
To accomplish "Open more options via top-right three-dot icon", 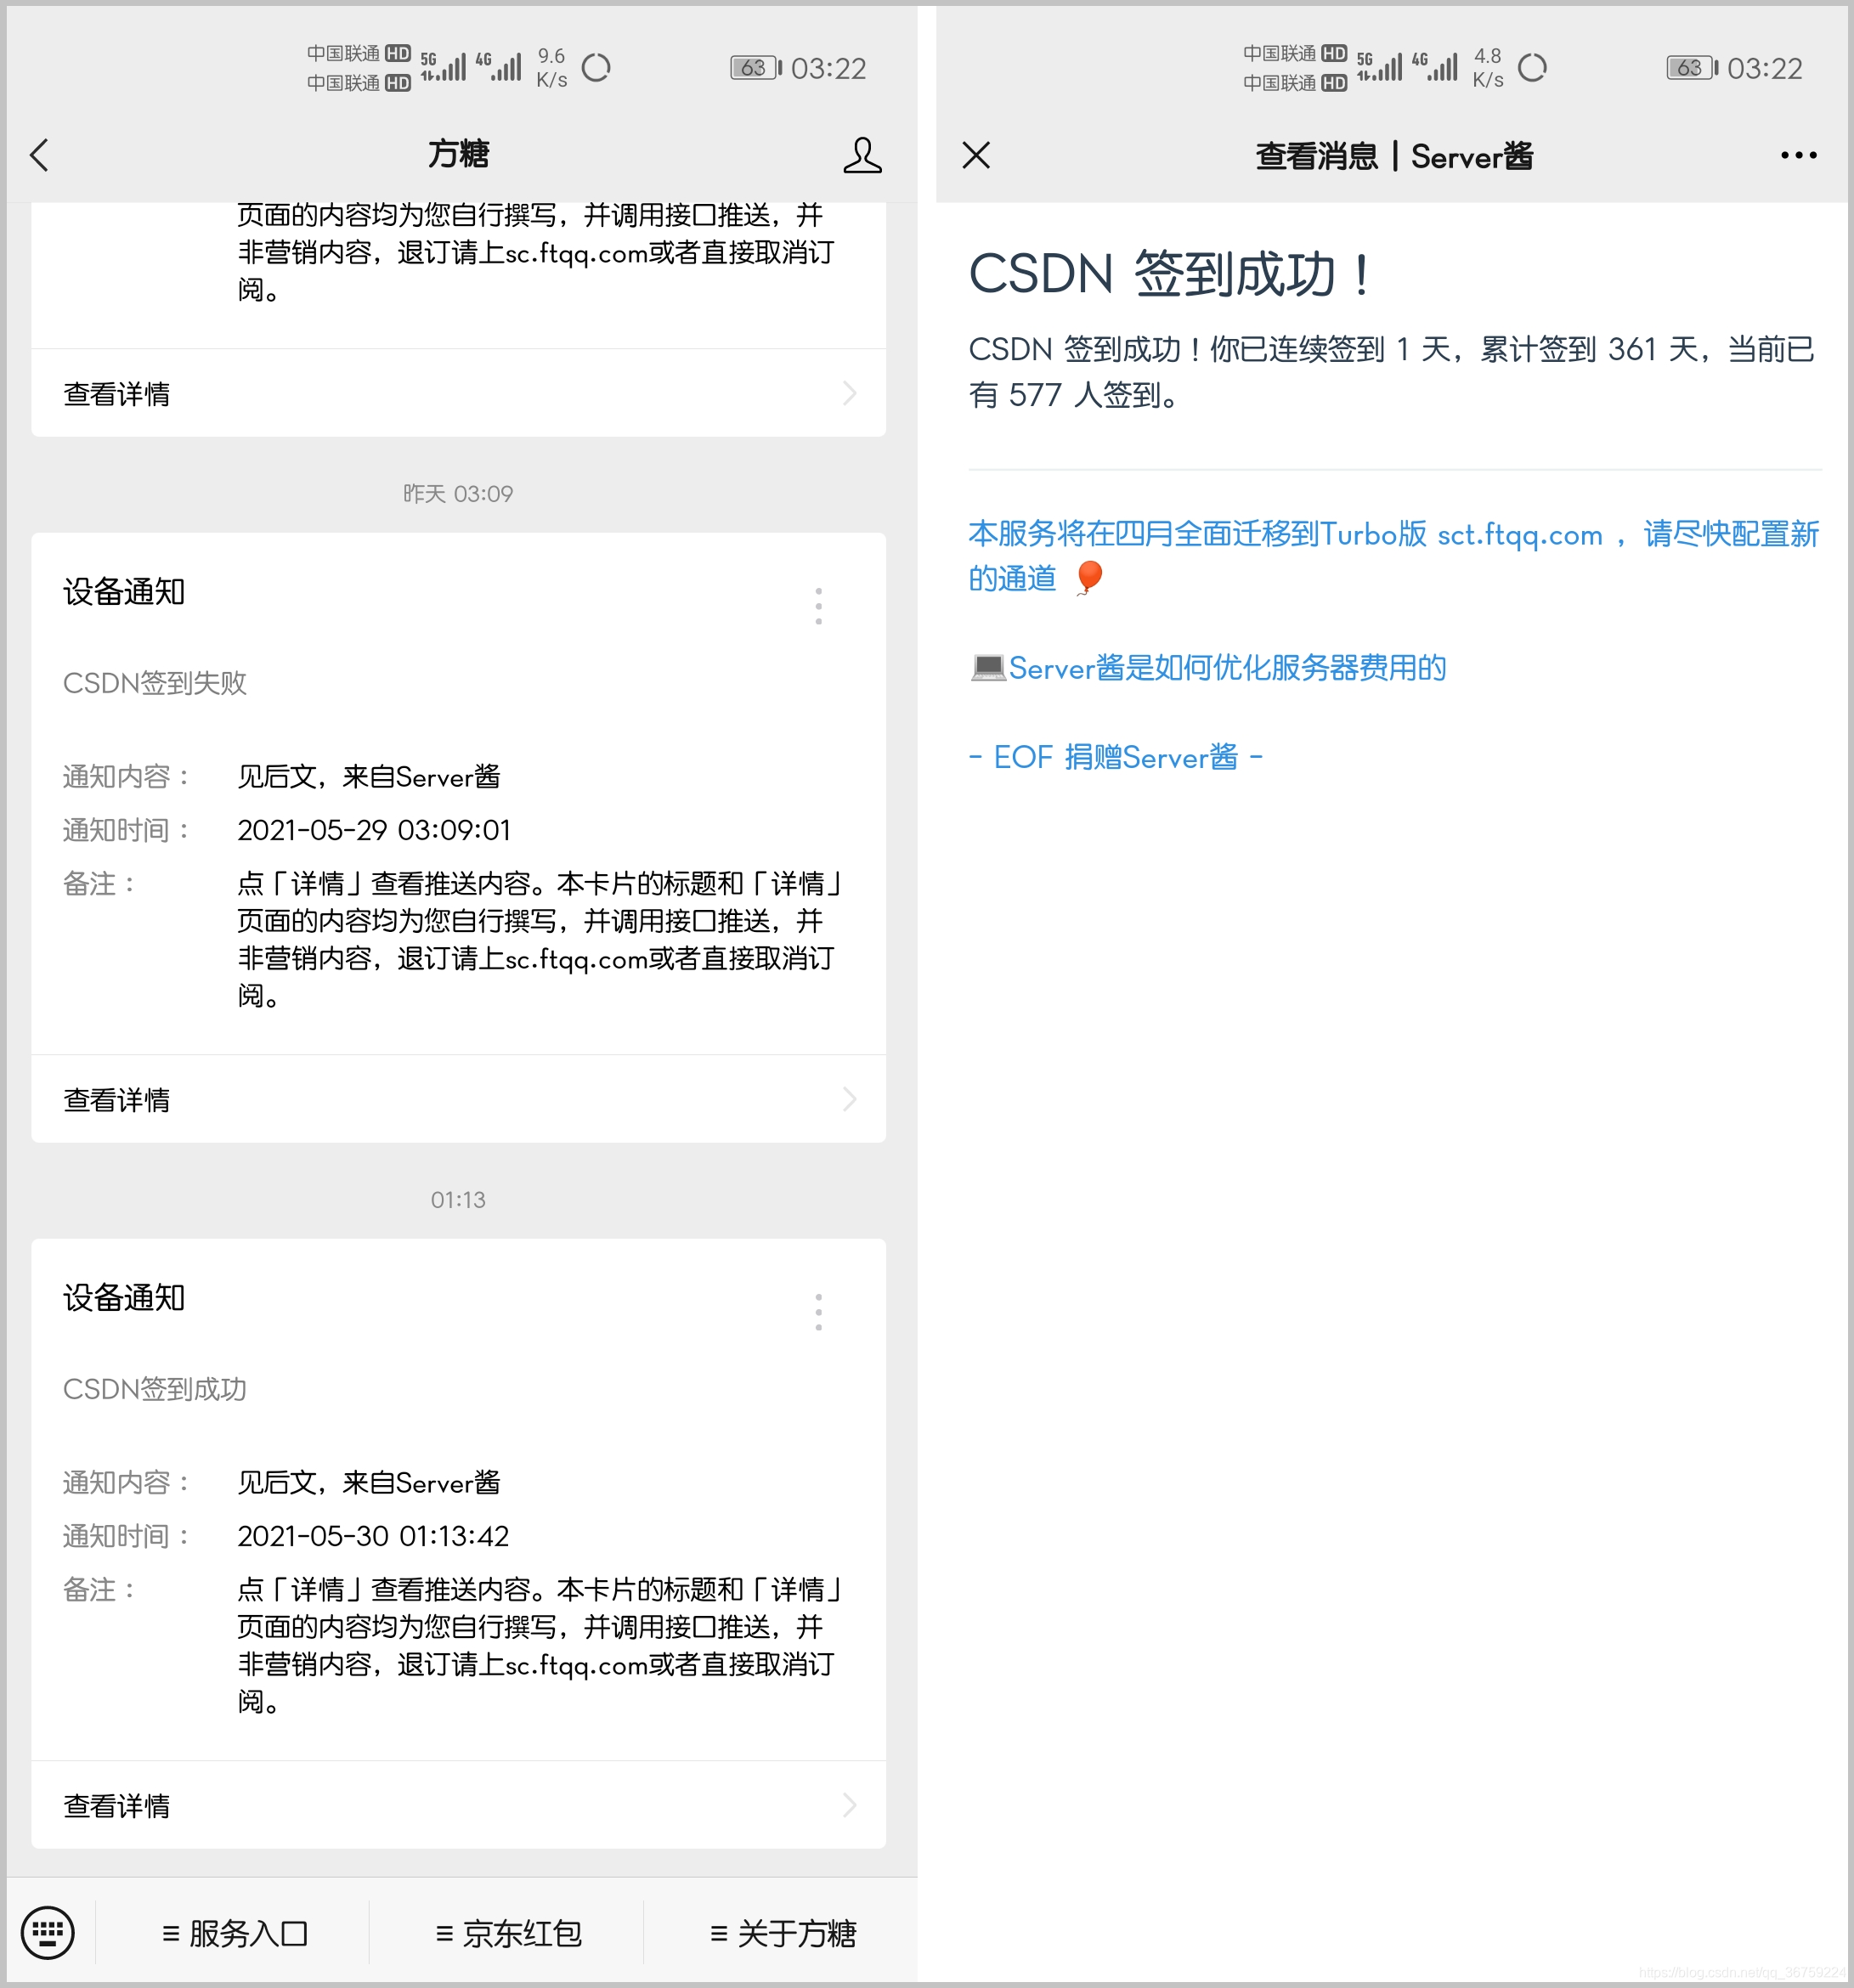I will coord(1797,156).
